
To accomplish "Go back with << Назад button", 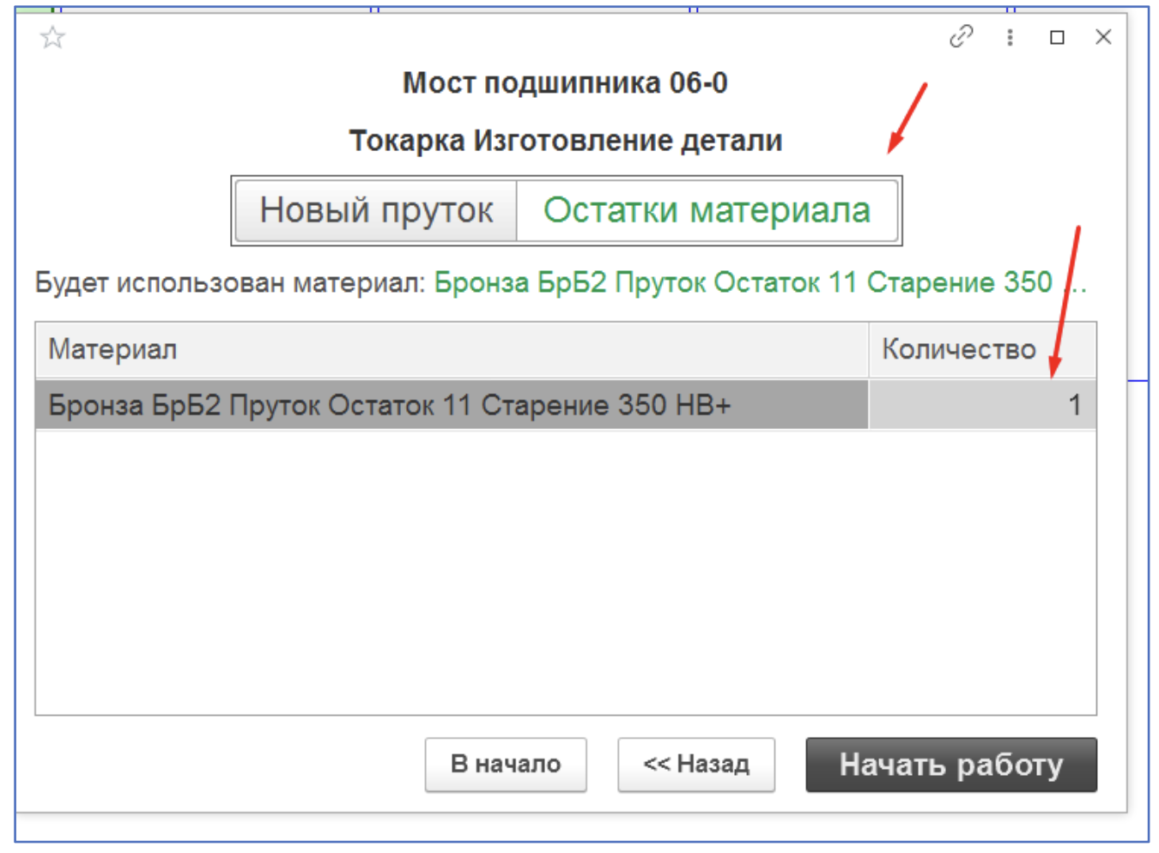I will tap(695, 764).
